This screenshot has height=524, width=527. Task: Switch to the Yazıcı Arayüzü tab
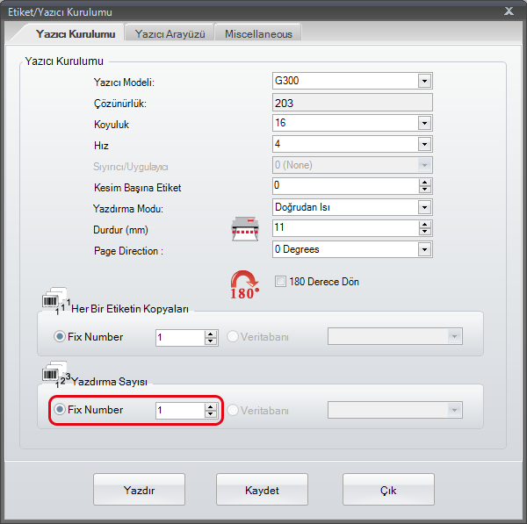(170, 33)
